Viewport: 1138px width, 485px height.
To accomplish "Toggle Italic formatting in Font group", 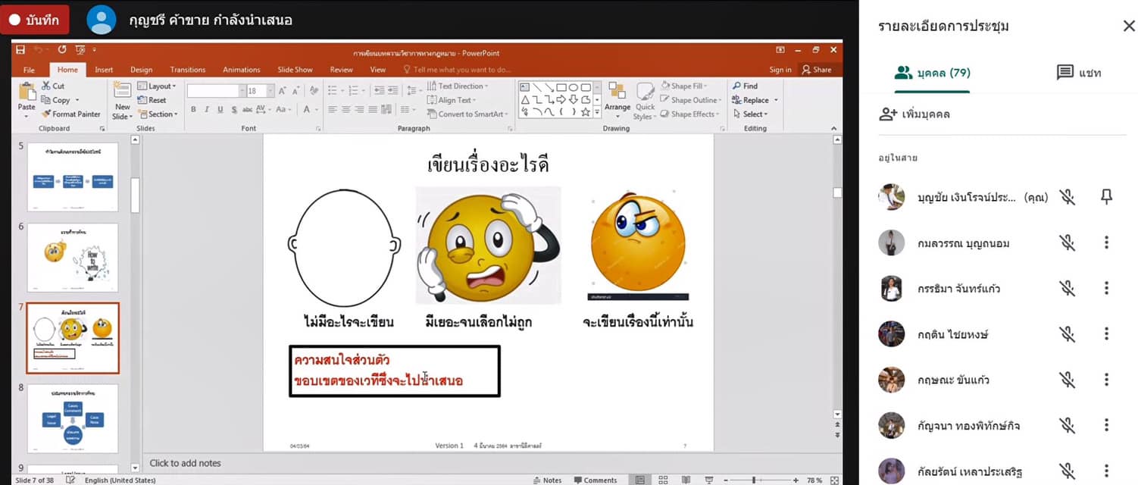I will click(207, 110).
